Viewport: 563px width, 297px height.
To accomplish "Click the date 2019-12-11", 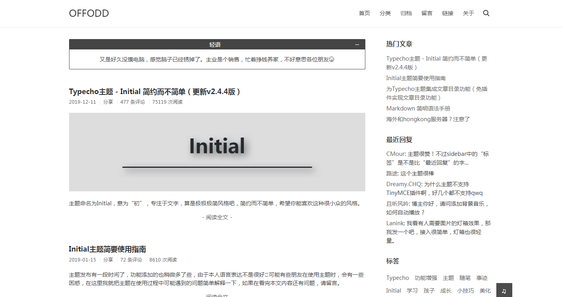I will point(83,102).
